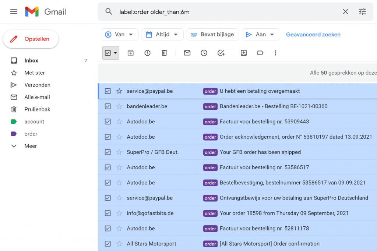Image resolution: width=377 pixels, height=251 pixels.
Task: Select the account label in sidebar
Action: click(x=34, y=122)
